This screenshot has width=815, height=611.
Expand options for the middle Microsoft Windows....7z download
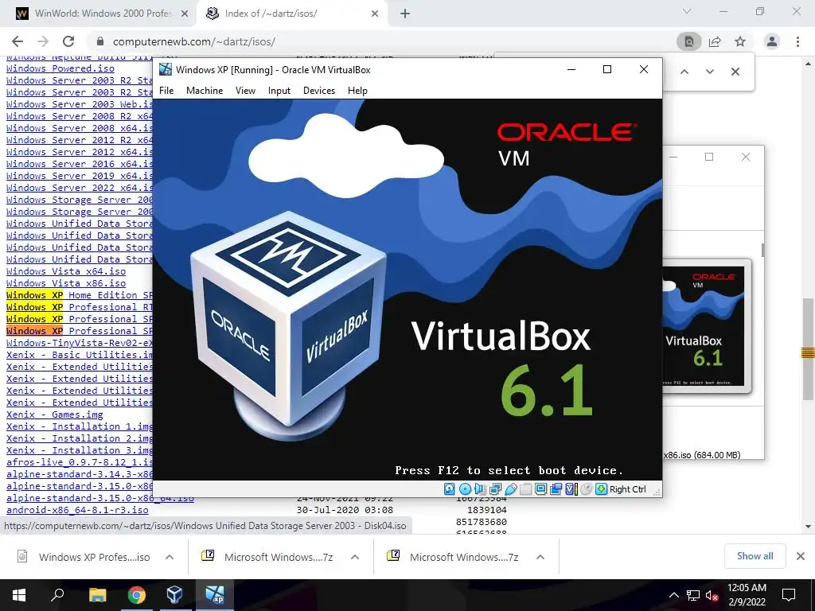(x=355, y=557)
